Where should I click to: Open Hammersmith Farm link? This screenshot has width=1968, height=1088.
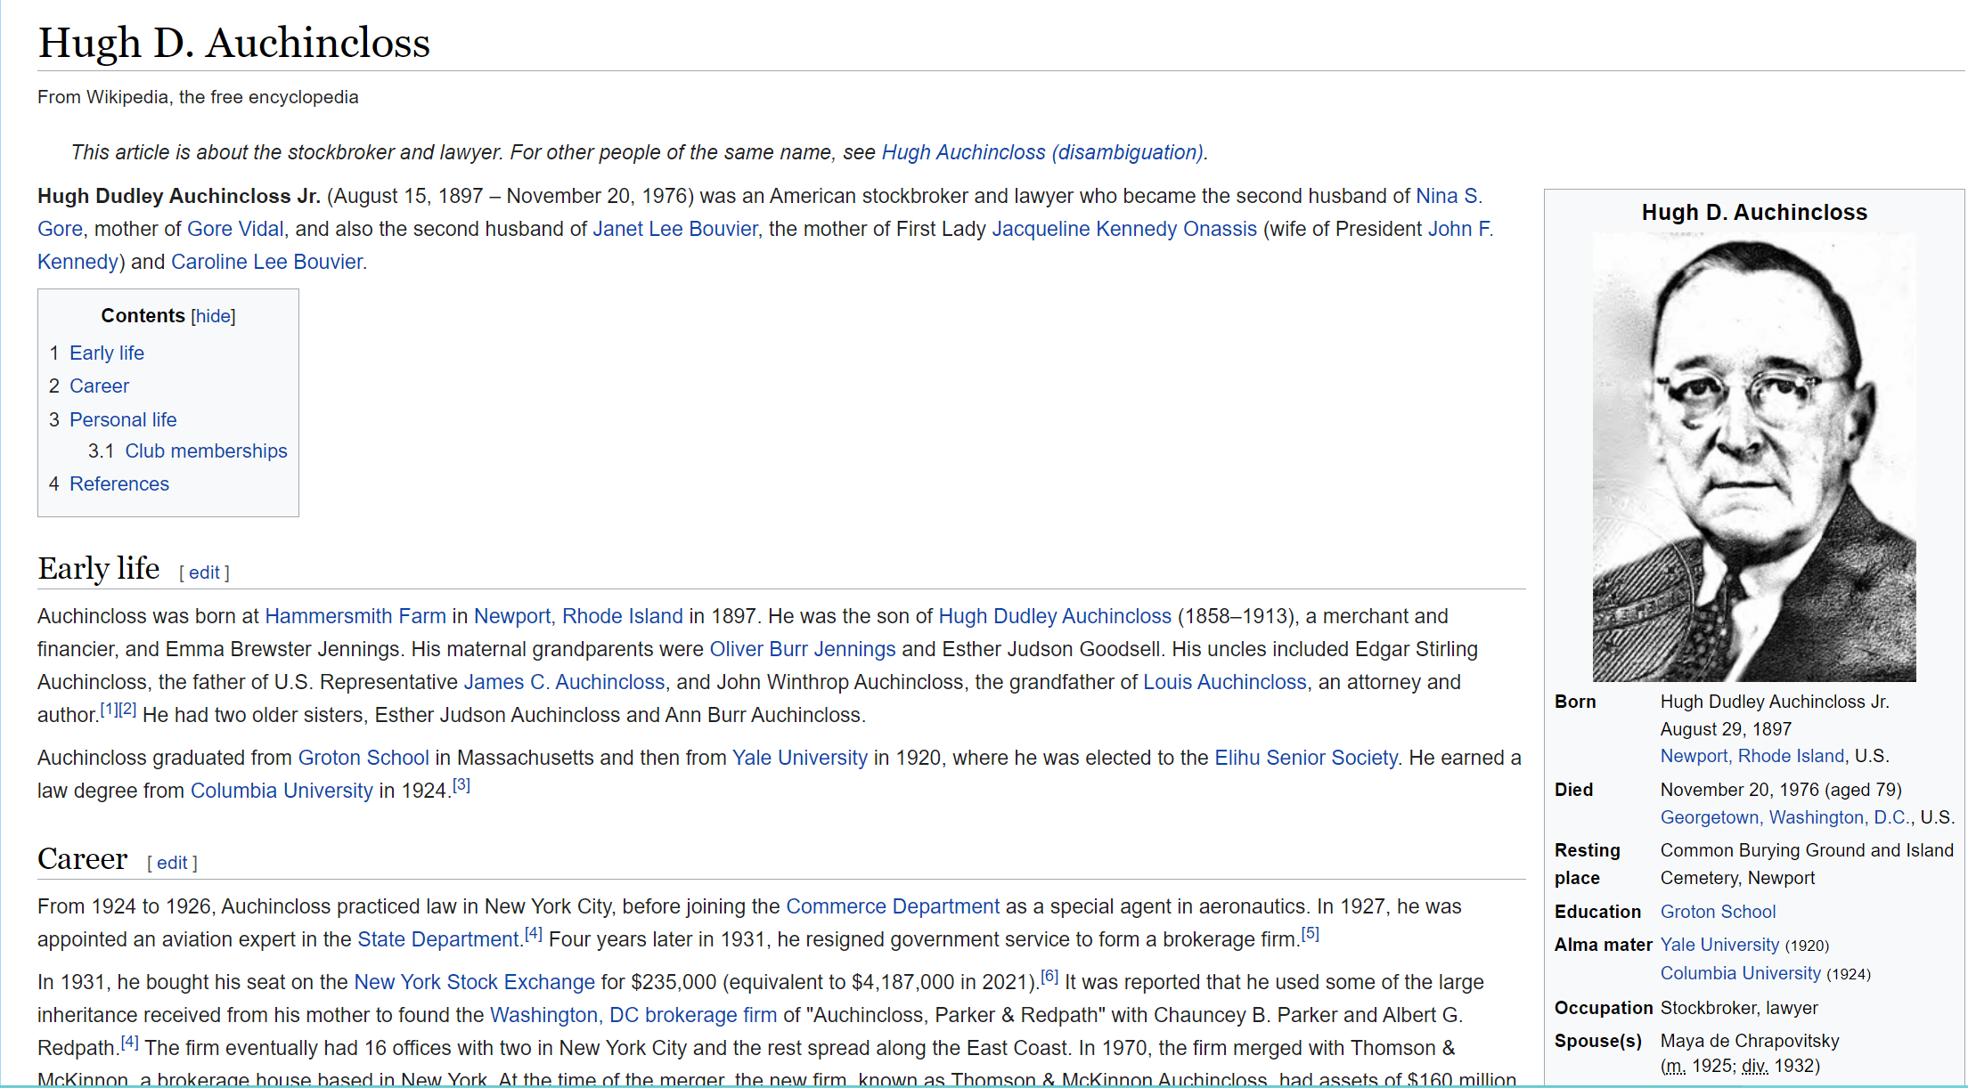355,616
